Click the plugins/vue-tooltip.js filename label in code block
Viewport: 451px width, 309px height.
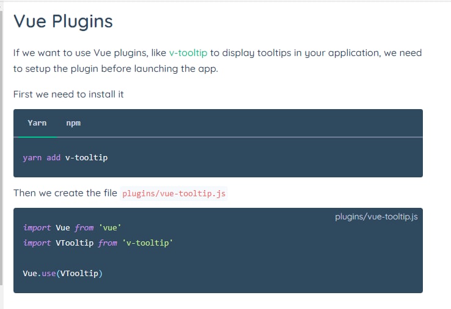[x=376, y=216]
